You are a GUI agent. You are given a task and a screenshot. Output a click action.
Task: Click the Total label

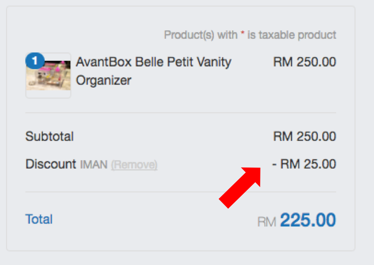click(39, 219)
